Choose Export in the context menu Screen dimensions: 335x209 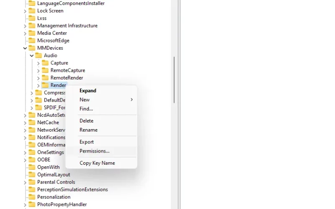pos(101,142)
